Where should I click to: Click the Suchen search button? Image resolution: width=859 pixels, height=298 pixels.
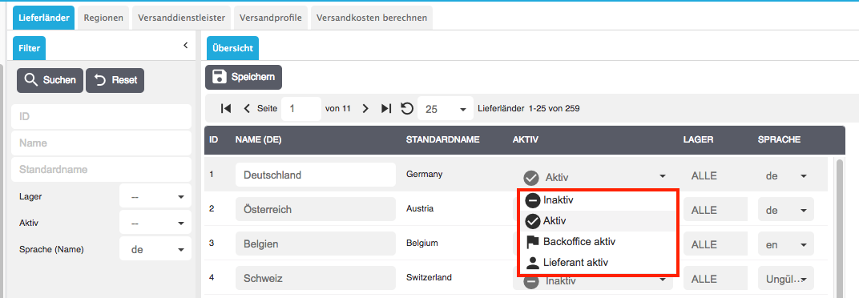point(50,81)
